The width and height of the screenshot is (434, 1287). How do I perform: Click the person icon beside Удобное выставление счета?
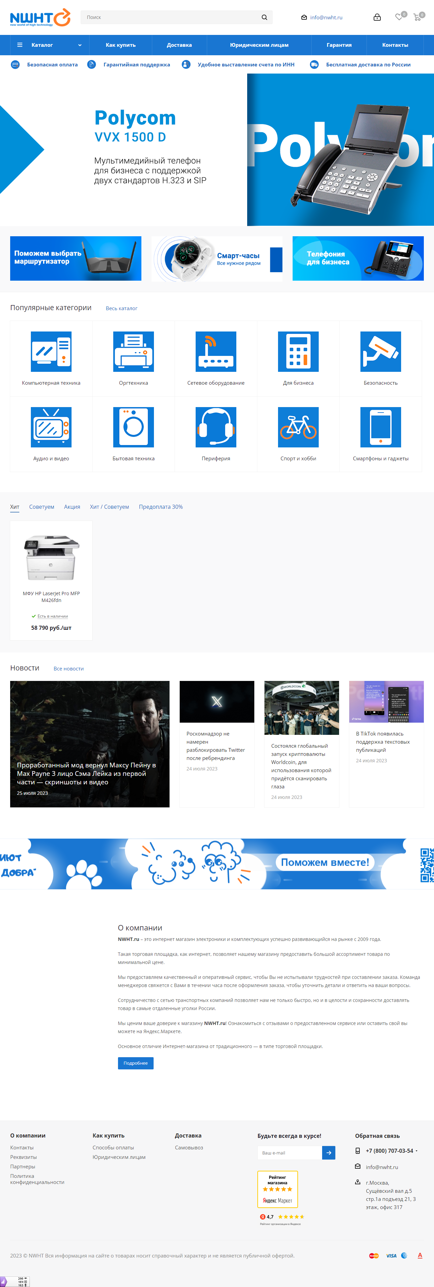point(186,64)
